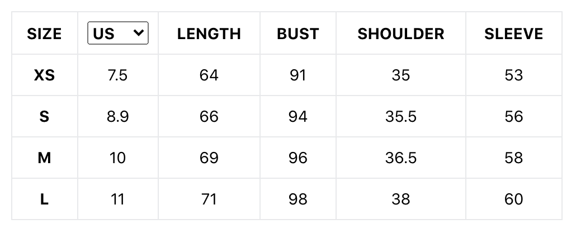Image resolution: width=576 pixels, height=238 pixels.
Task: Click the dropdown chevron arrow beside US
Action: coord(139,32)
